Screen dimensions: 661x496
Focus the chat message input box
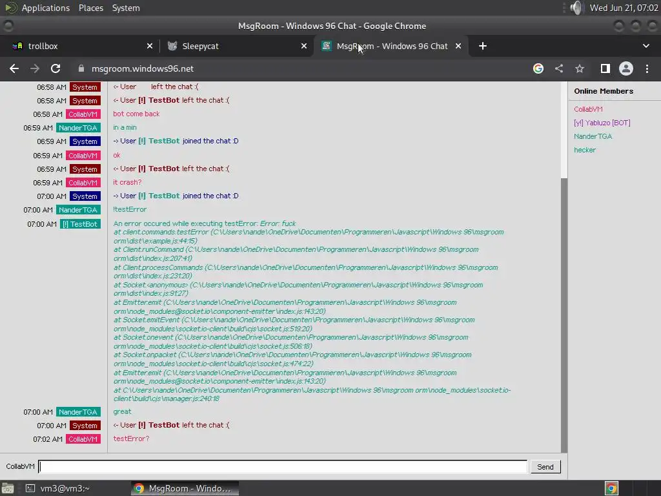click(283, 466)
